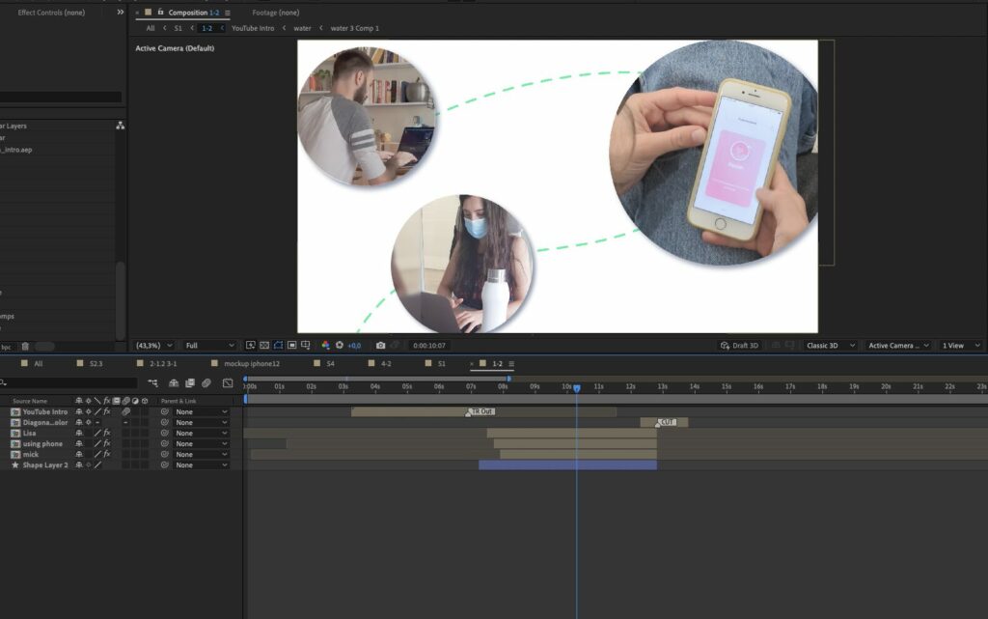The width and height of the screenshot is (988, 619).
Task: Open the Footage (none) panel tab
Action: tap(275, 13)
